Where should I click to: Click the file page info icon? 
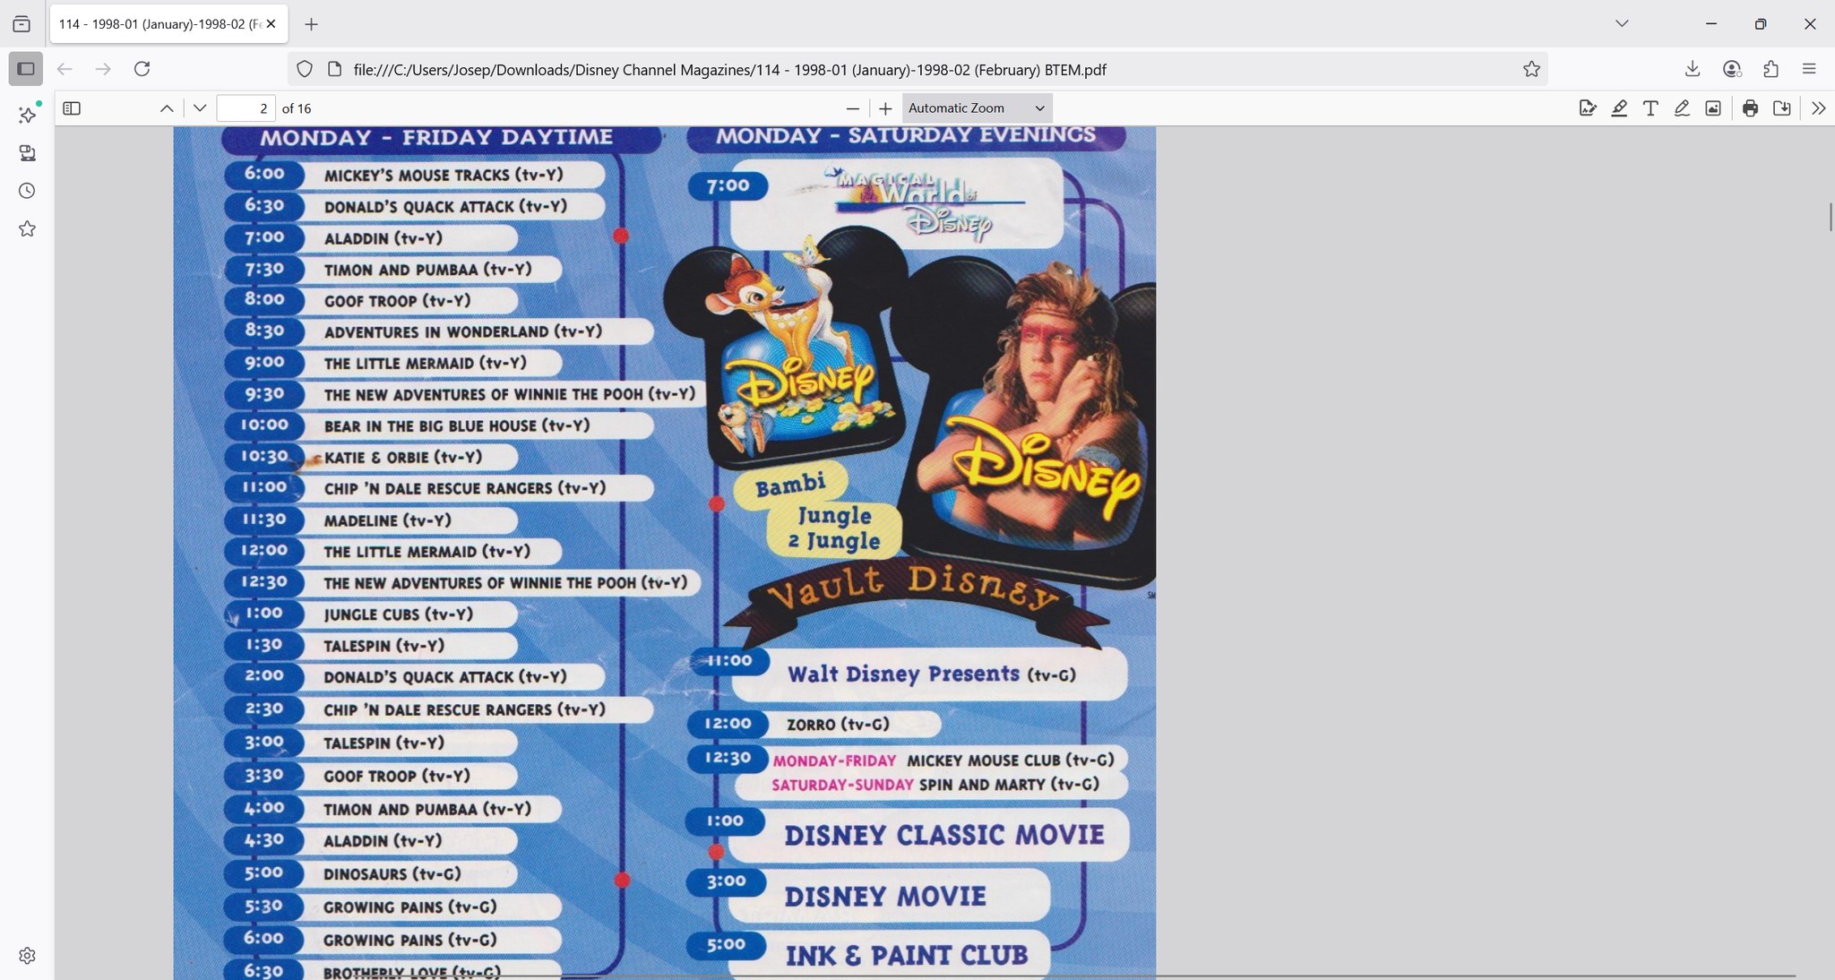[334, 69]
